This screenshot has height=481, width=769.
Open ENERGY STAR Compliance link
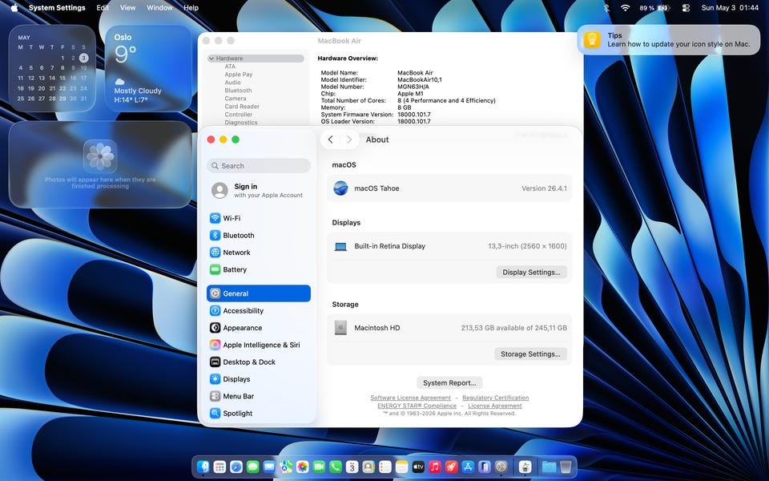(x=417, y=406)
